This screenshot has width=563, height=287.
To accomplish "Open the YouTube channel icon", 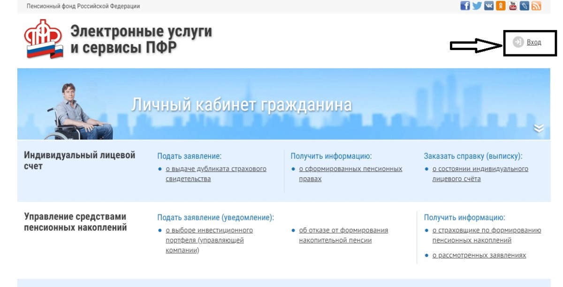I will 513,6.
